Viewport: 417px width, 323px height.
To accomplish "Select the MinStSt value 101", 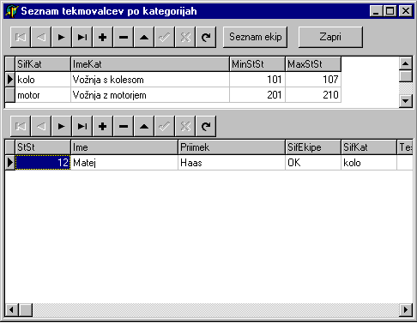I will pyautogui.click(x=257, y=80).
